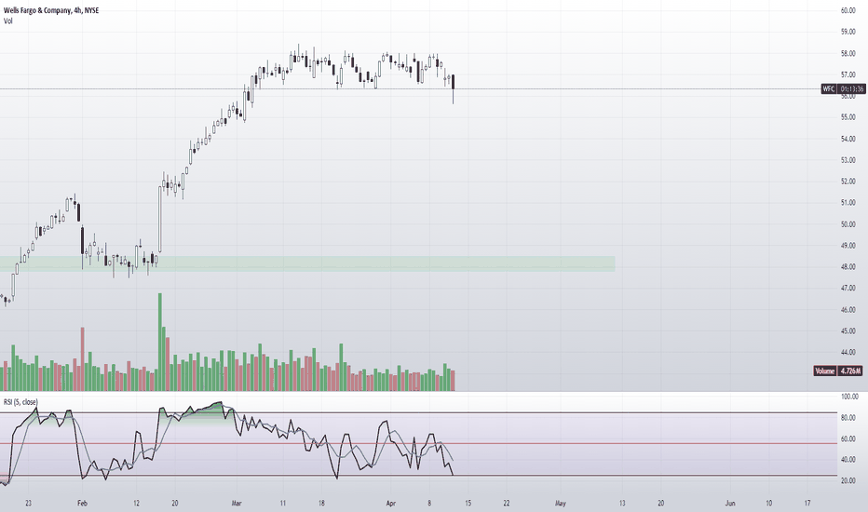
Task: Click the 50.00 price axis label
Action: 848,224
